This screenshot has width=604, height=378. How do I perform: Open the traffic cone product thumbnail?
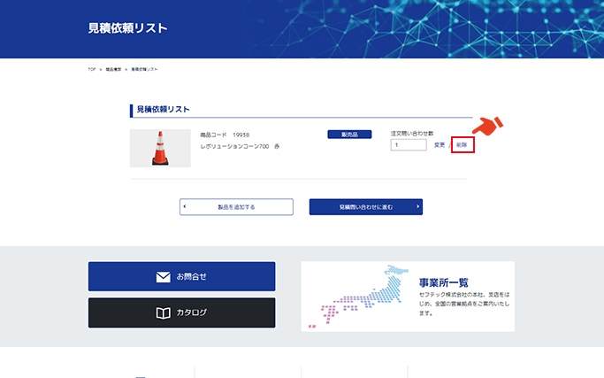[x=160, y=148]
